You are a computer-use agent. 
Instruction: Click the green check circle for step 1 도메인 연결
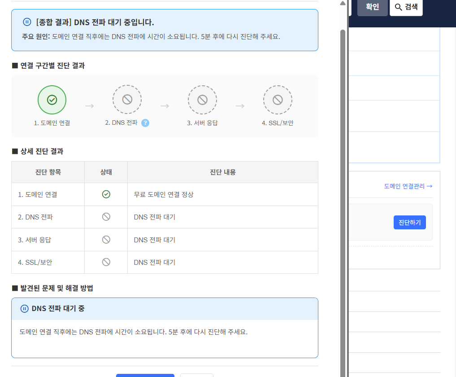coord(52,100)
